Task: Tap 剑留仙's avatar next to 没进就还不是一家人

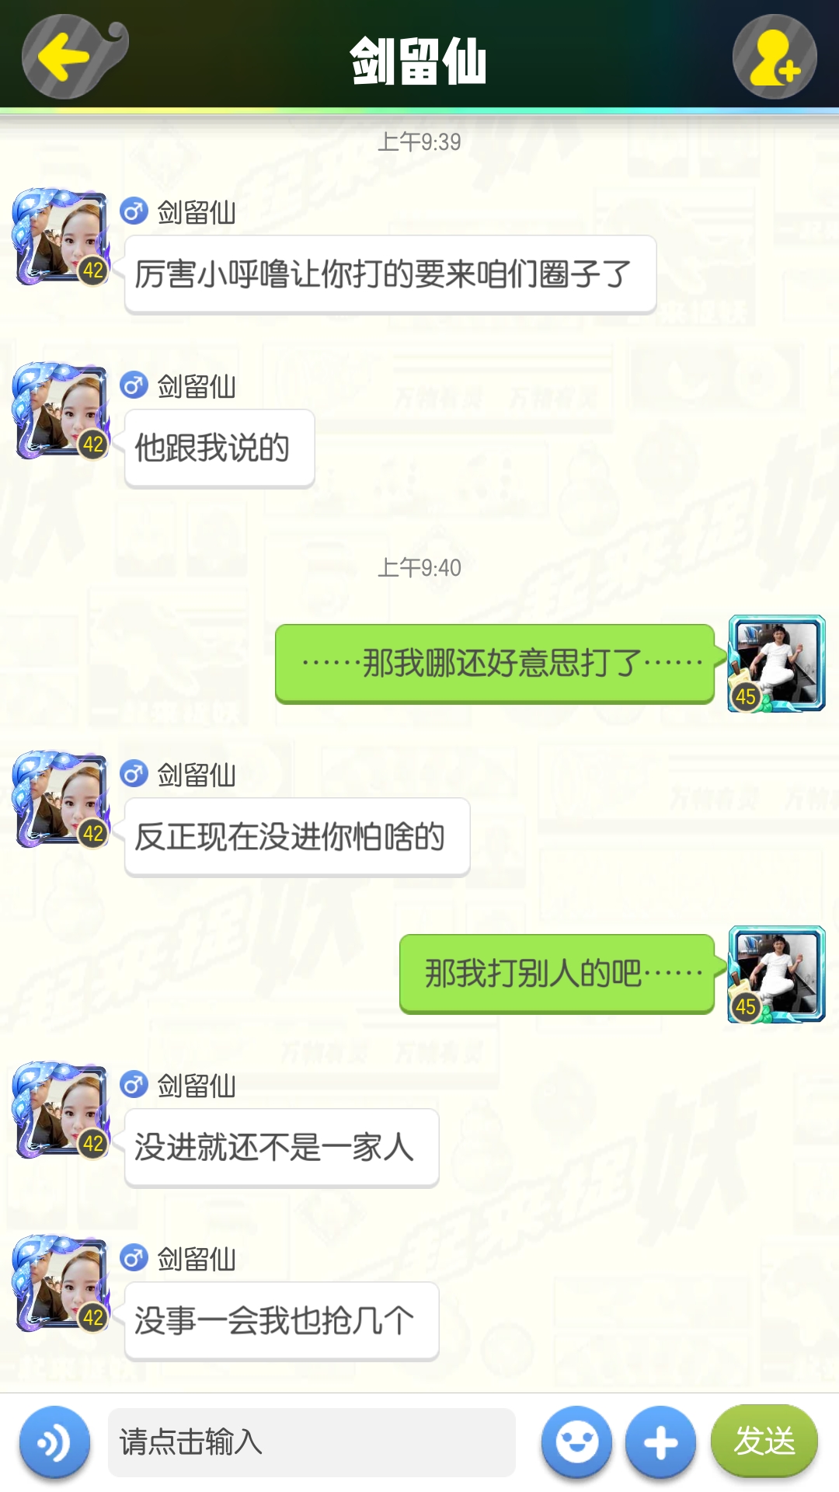Action: pos(61,1110)
